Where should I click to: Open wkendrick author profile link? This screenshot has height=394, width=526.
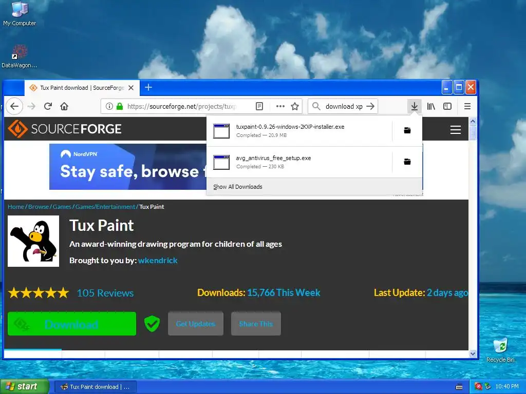158,260
